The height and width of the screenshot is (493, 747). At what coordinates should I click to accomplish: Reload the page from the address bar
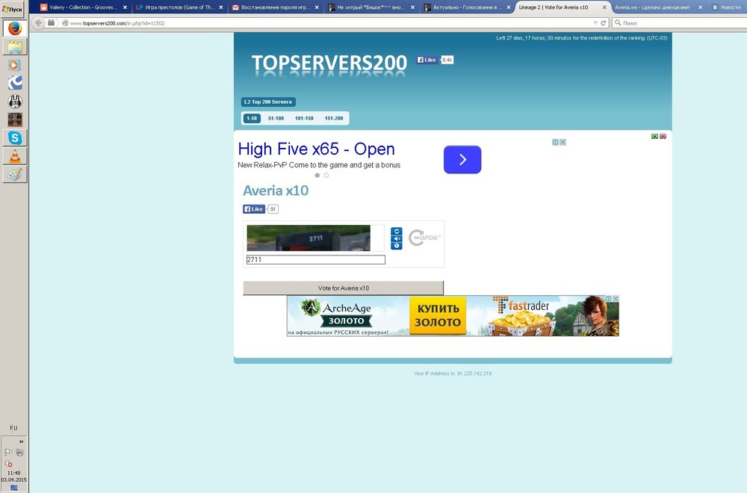pos(603,23)
